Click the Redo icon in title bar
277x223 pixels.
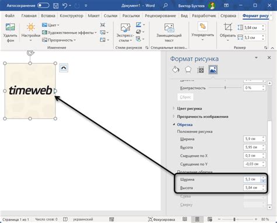[x=77, y=6]
